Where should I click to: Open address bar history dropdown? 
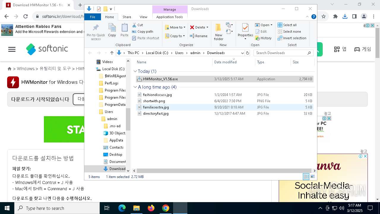[242, 53]
